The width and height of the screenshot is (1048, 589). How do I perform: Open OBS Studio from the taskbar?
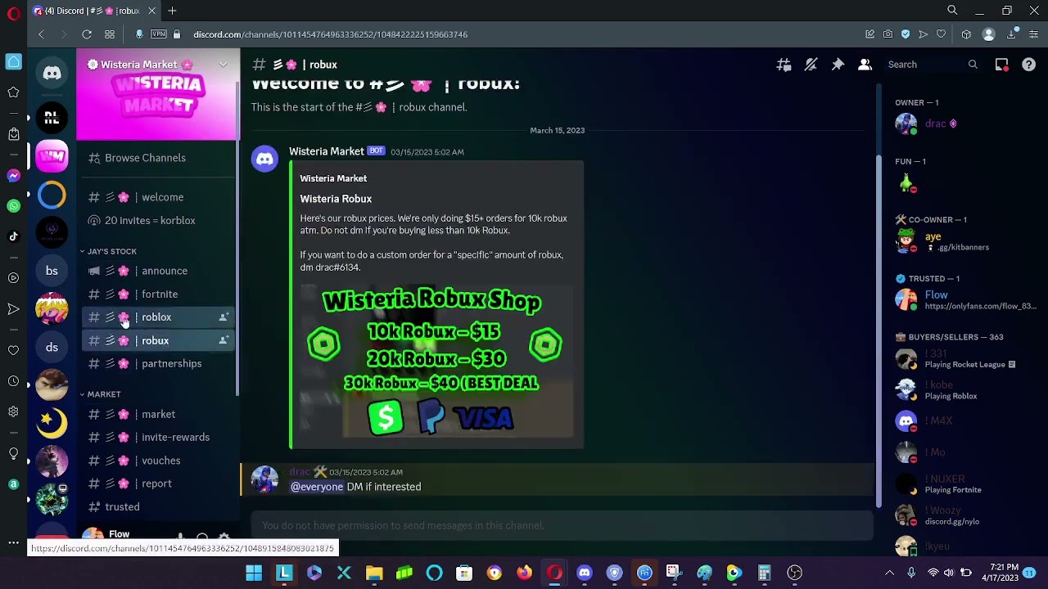tap(794, 573)
